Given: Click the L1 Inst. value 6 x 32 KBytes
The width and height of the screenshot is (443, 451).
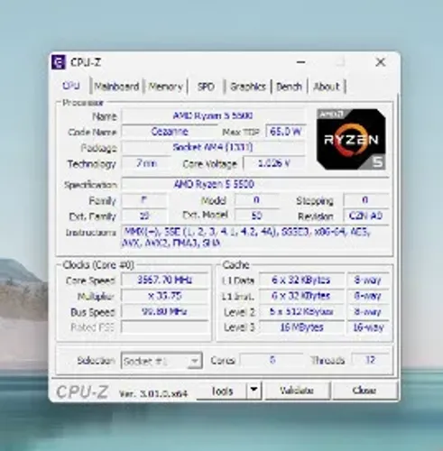Looking at the screenshot, I should 301,296.
